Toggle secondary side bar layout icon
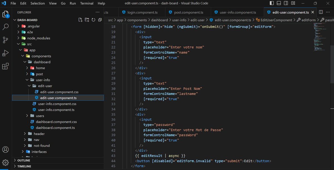 click(x=286, y=3)
